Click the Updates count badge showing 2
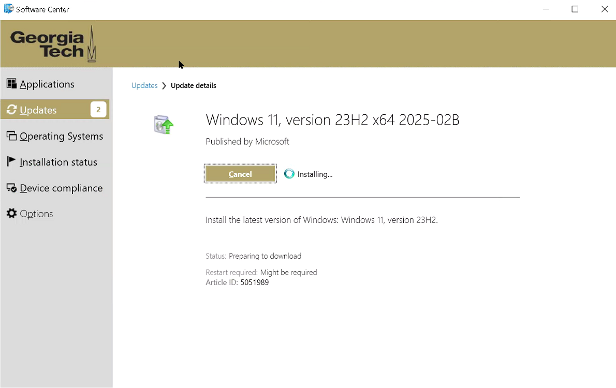 pos(98,110)
